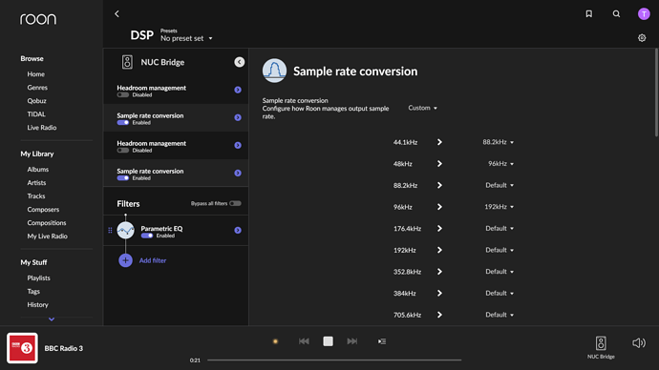Open TIDAL in sidebar

pyautogui.click(x=36, y=114)
